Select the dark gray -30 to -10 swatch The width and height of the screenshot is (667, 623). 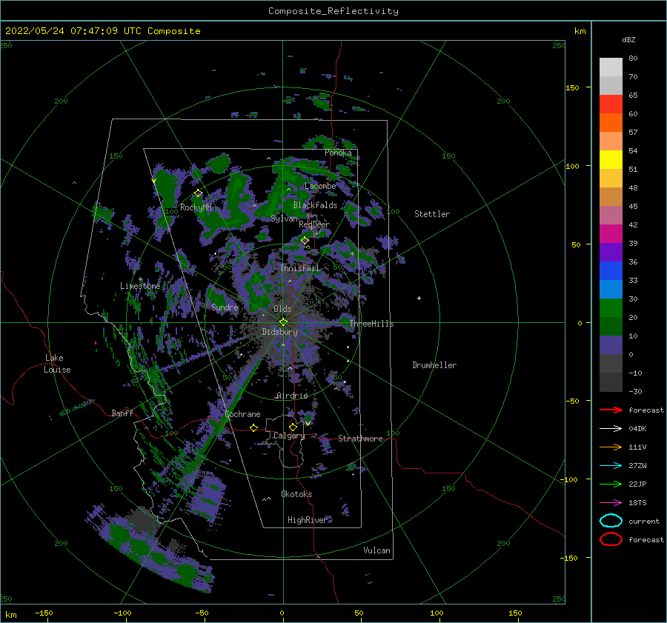pos(611,382)
